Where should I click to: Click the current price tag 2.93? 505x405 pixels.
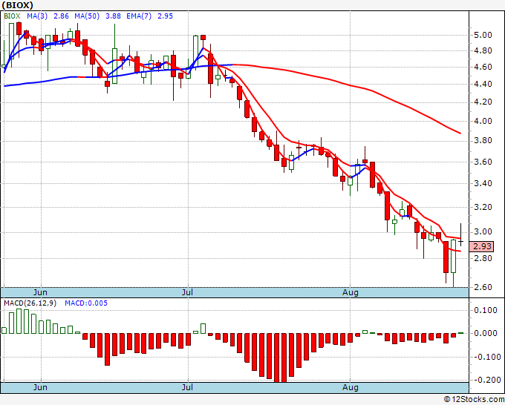[481, 246]
